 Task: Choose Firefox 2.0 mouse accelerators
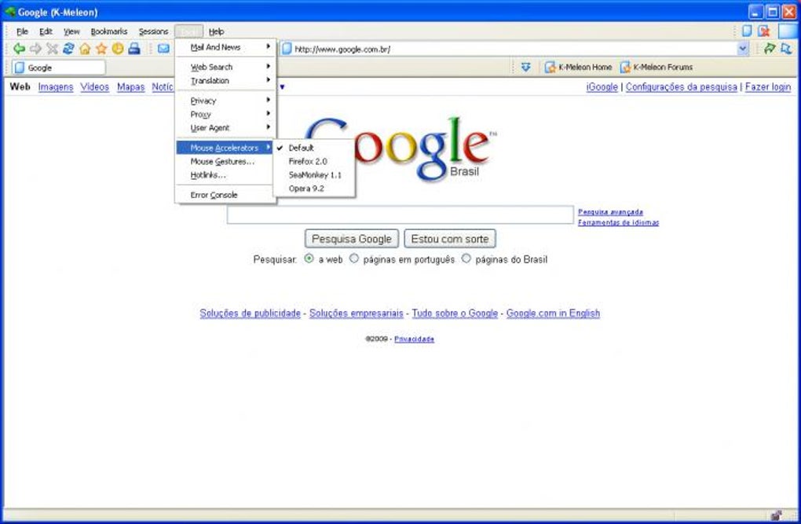[314, 161]
